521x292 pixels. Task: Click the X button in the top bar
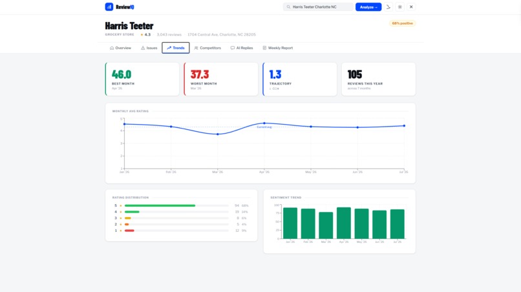411,6
